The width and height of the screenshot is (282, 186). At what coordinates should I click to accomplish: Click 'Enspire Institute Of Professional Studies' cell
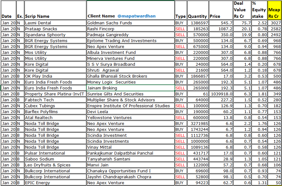[130, 106]
